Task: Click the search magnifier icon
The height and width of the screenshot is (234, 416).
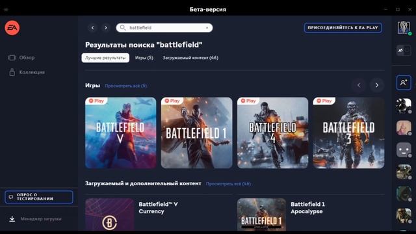Action: [x=123, y=27]
